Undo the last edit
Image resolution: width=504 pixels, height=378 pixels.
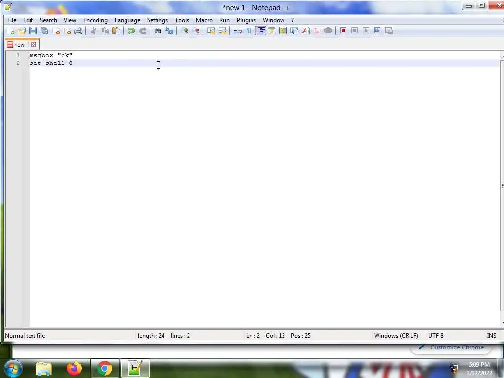click(131, 31)
